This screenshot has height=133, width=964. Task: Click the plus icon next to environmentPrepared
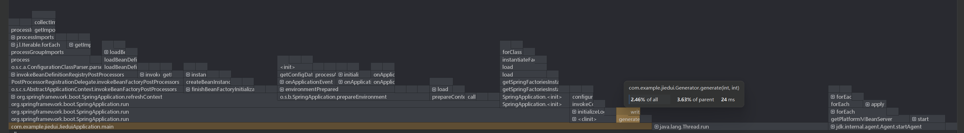[x=282, y=90]
